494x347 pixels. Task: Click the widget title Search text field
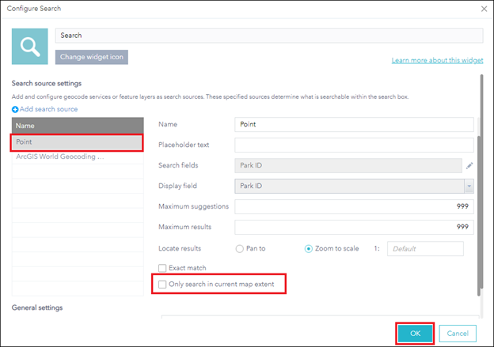click(268, 36)
